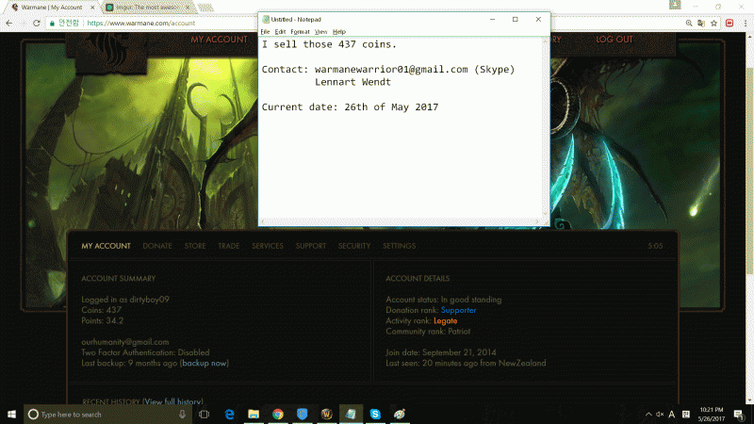Click the Notepad horizontal scrollbar
The image size is (754, 424).
401,221
